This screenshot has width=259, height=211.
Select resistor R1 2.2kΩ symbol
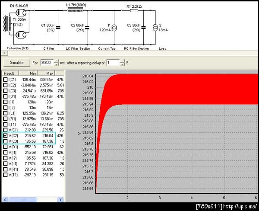(134, 10)
